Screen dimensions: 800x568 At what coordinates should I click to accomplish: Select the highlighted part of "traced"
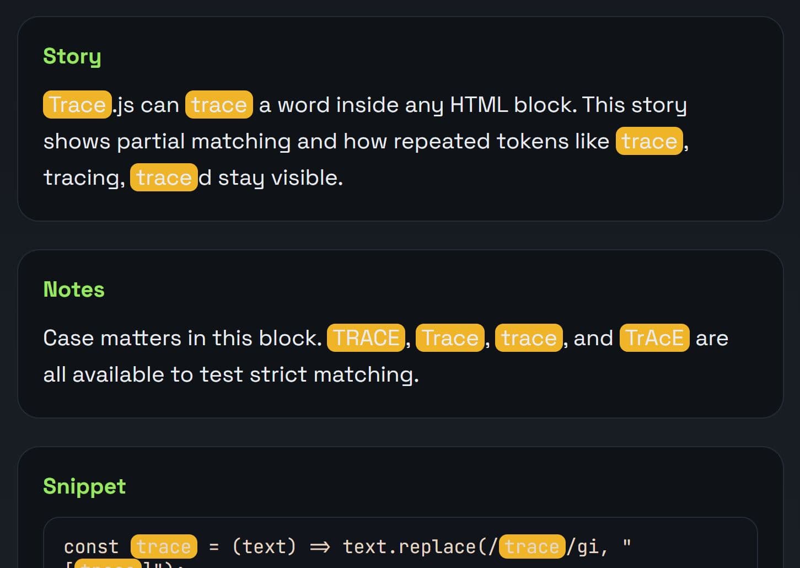(x=164, y=178)
